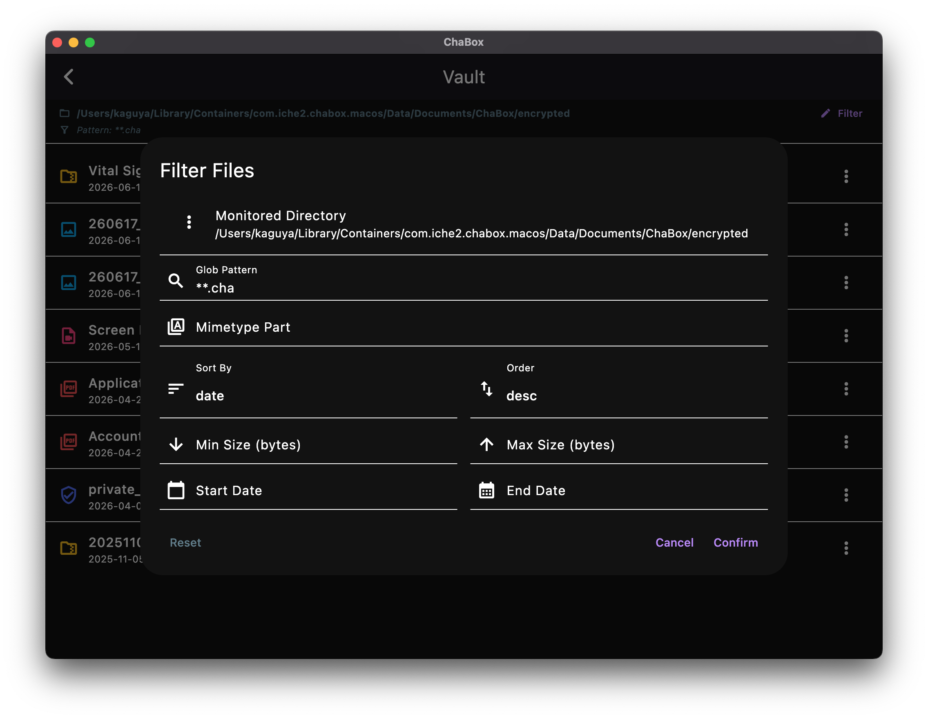Open more options for Account row
The width and height of the screenshot is (928, 719).
point(846,442)
